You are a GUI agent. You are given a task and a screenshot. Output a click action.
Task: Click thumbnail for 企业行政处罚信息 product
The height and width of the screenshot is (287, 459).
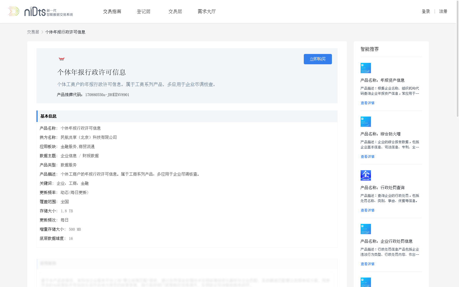pos(366,229)
